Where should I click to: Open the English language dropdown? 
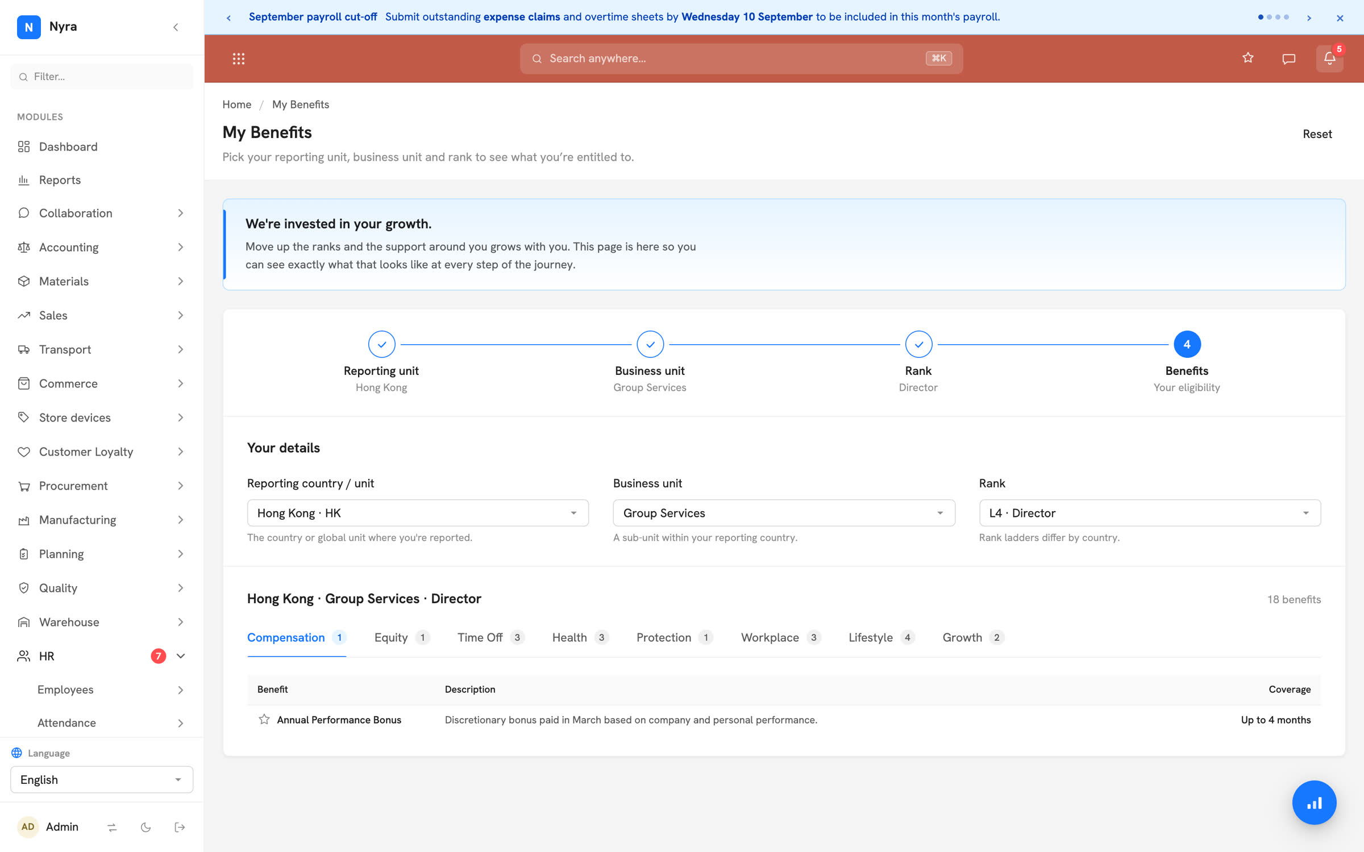click(x=102, y=779)
